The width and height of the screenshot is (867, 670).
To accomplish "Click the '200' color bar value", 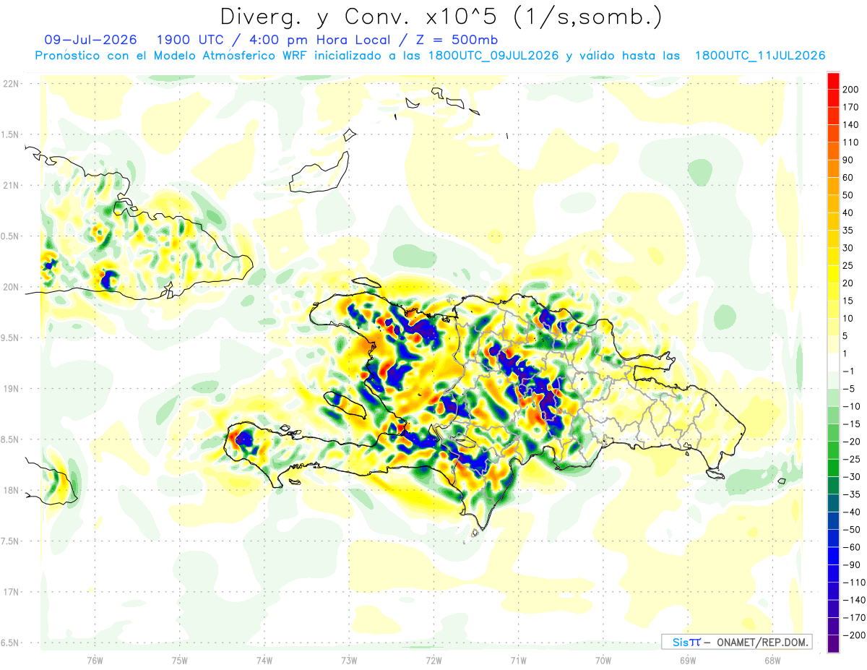I will pos(851,90).
